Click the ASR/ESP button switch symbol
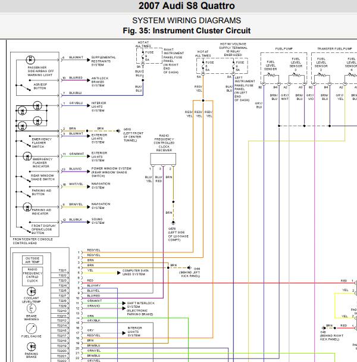This screenshot has width=357, height=362. [x=24, y=88]
